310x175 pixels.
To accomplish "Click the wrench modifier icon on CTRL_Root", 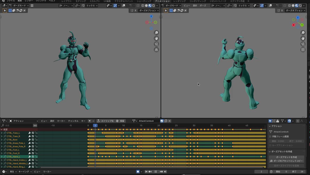I will point(30,140).
